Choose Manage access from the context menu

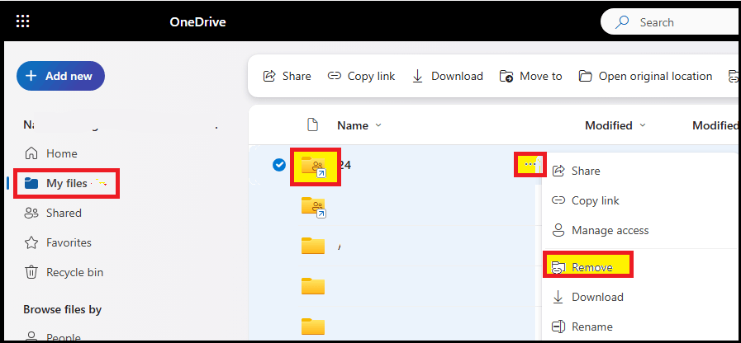tap(601, 230)
